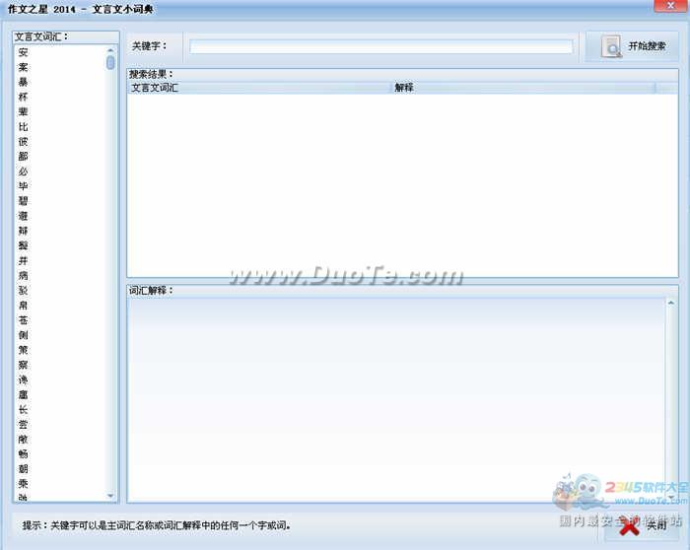
Task: Sort by the 文言文词汇 column header
Action: pyautogui.click(x=258, y=88)
